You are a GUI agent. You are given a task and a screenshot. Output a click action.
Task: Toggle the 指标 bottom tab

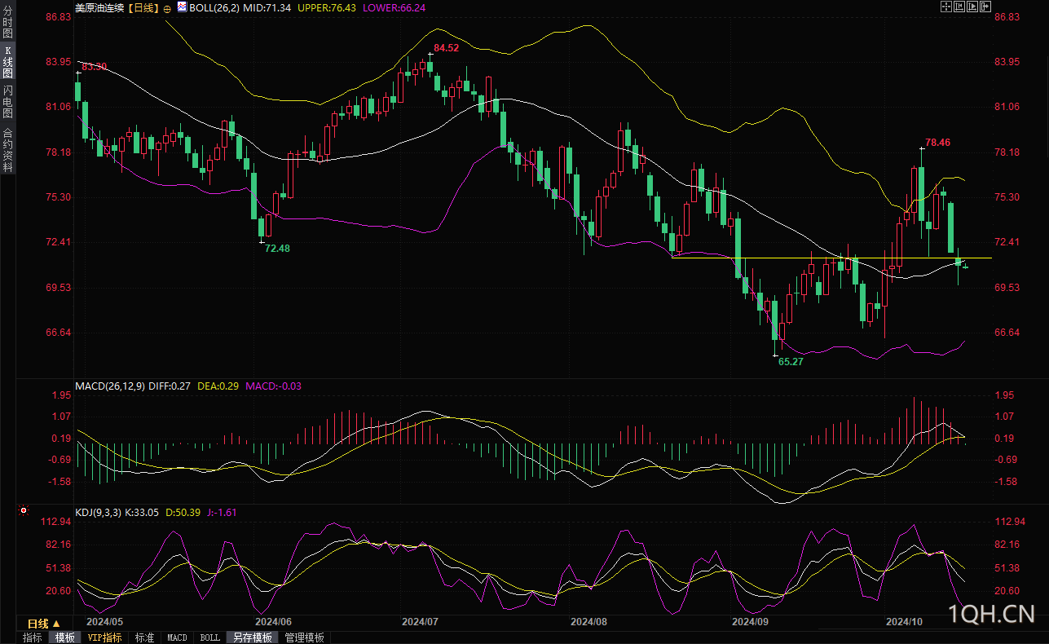(33, 637)
